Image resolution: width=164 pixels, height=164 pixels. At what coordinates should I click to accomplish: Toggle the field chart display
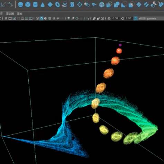[22, 18]
